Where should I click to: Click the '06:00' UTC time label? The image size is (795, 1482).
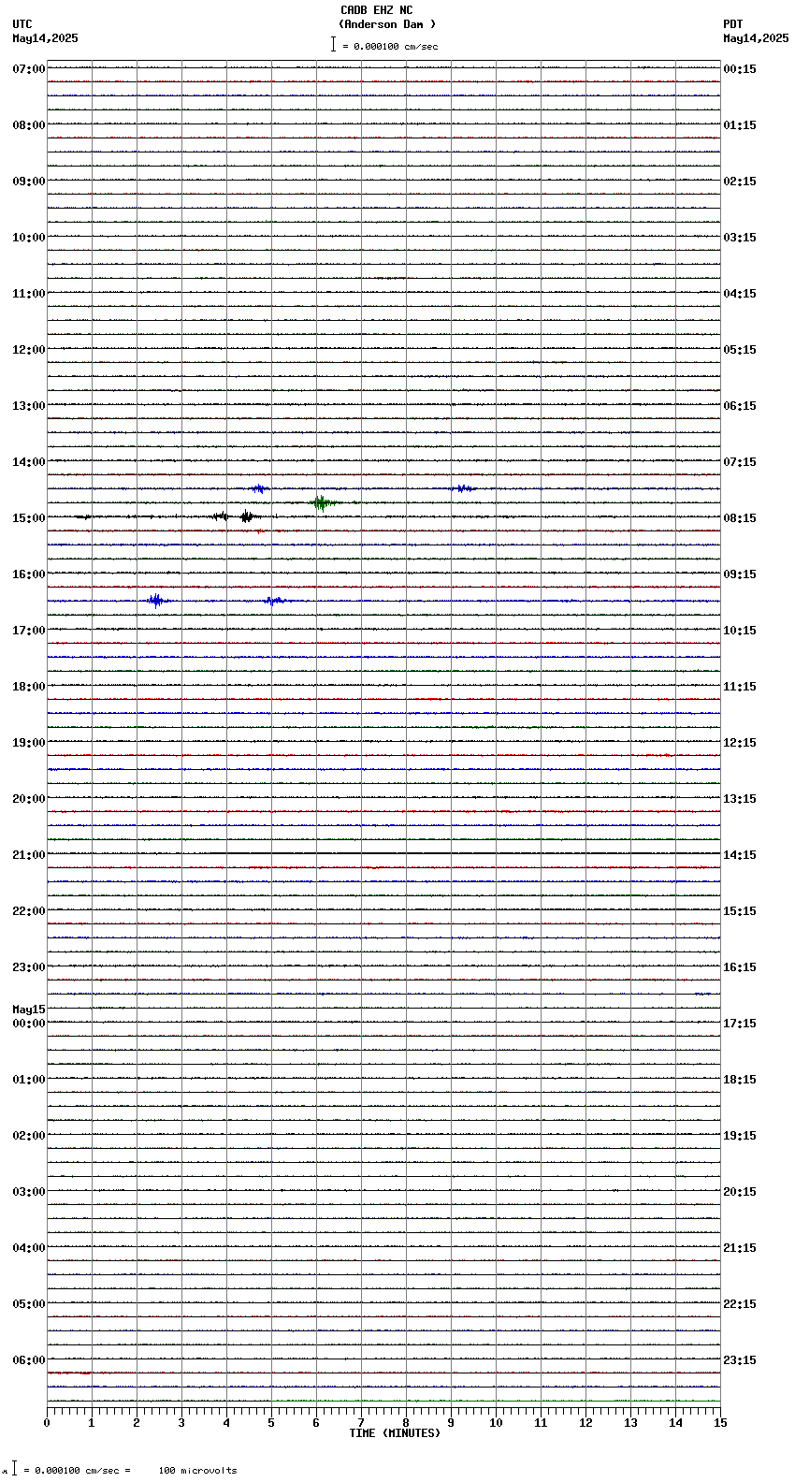coord(29,1360)
